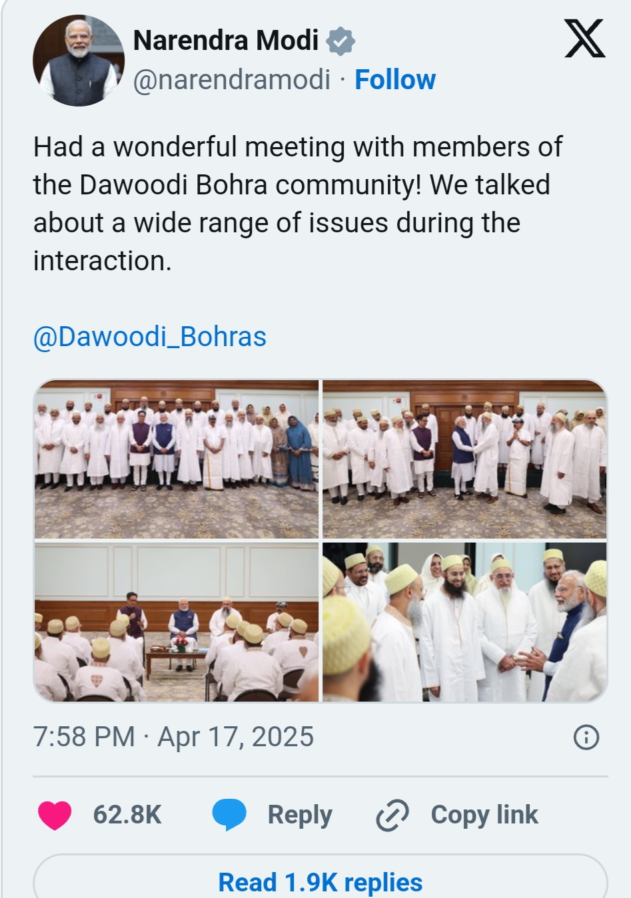The height and width of the screenshot is (898, 631).
Task: Read 1.9K replies
Action: coord(320,882)
